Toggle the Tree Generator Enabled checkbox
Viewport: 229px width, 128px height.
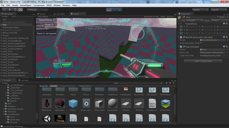pos(201,43)
